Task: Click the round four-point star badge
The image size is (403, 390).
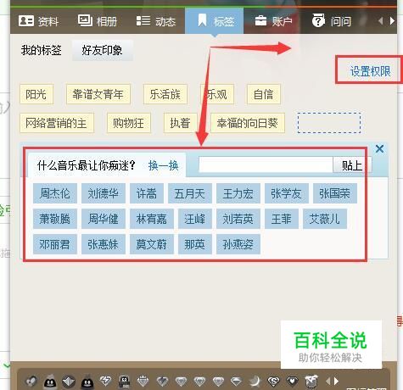Action: coord(69,382)
